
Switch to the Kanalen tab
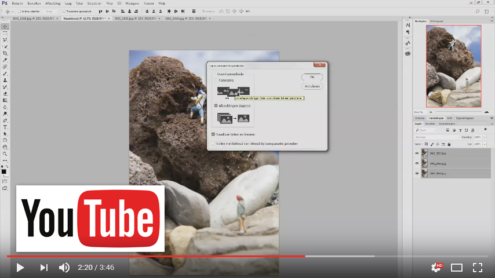[430, 123]
